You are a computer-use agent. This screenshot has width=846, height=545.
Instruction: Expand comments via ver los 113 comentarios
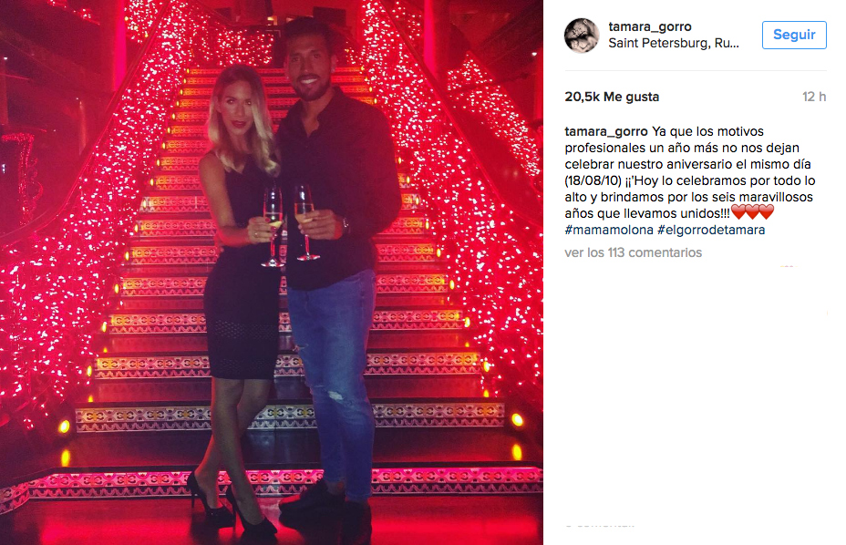pyautogui.click(x=634, y=252)
